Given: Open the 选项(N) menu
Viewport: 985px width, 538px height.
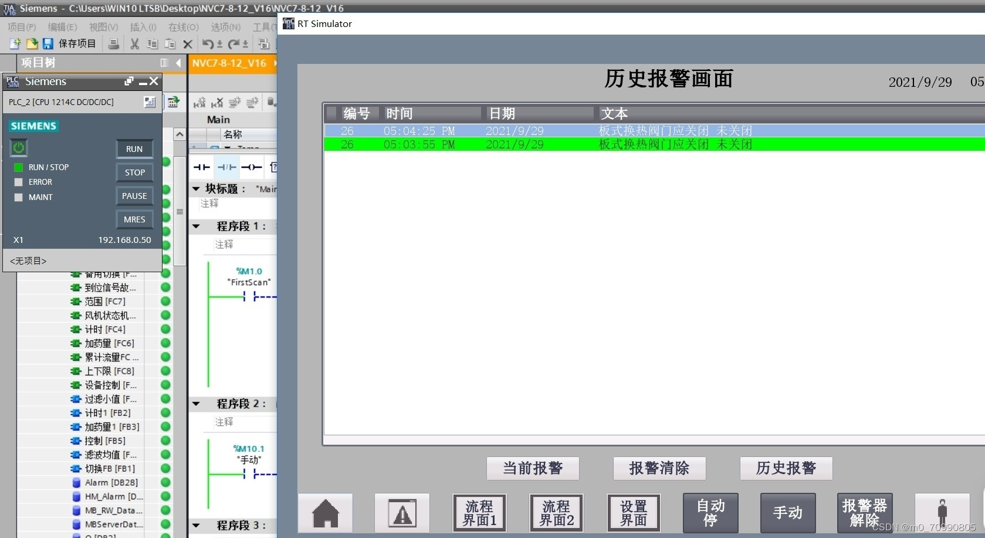Looking at the screenshot, I should (x=225, y=27).
